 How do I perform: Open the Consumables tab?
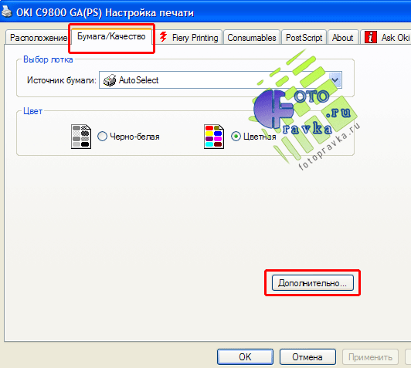tap(252, 38)
